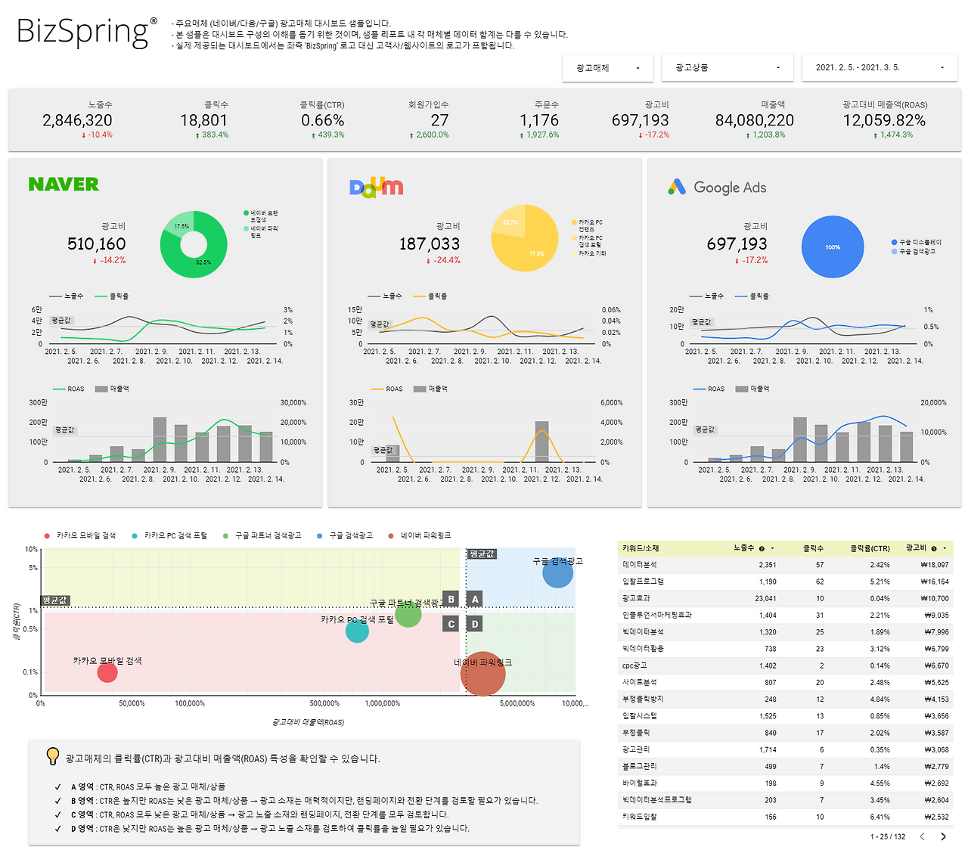Click the Daum yellow pie chart
968x853 pixels.
point(525,238)
